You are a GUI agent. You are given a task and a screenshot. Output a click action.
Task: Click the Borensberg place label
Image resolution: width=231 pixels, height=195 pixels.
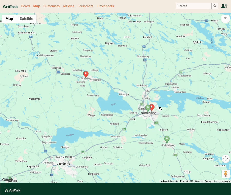12,120
